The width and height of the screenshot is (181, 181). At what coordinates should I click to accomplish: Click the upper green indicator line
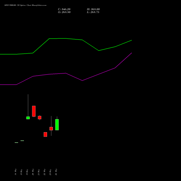point(66,38)
